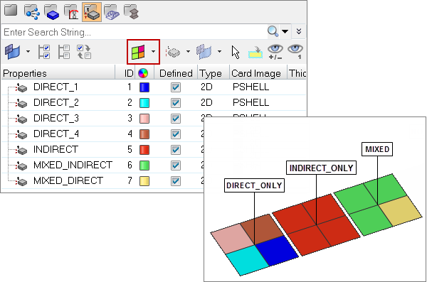The image size is (427, 282).
Task: Click the color-by-property visualization icon
Action: click(x=138, y=52)
